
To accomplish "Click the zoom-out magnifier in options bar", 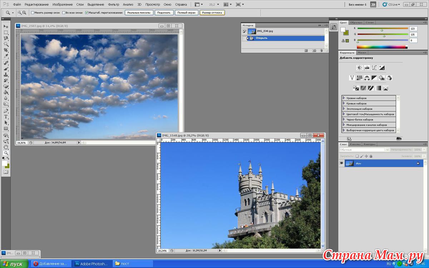I will (24, 13).
